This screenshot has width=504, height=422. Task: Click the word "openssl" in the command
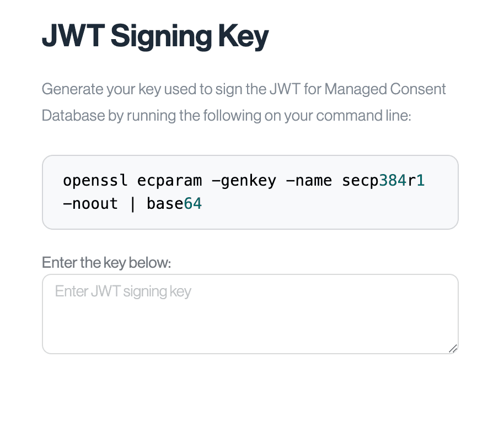95,180
